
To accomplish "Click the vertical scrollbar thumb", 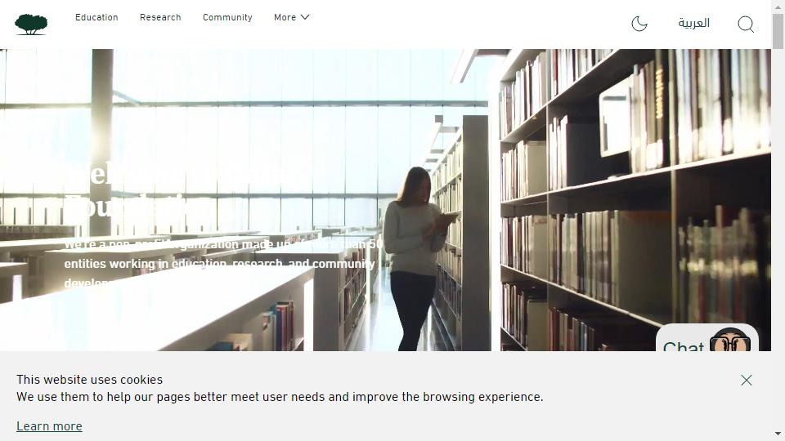I will point(778,31).
